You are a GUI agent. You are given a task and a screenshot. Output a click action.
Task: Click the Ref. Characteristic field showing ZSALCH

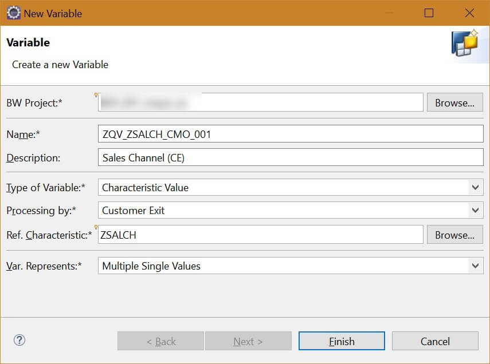[258, 234]
